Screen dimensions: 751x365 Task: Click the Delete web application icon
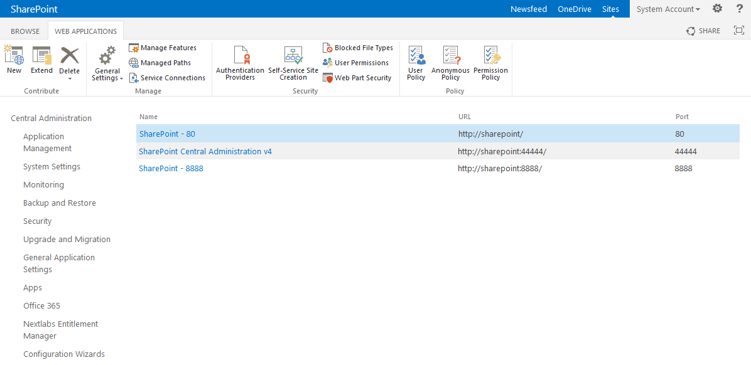click(x=70, y=55)
